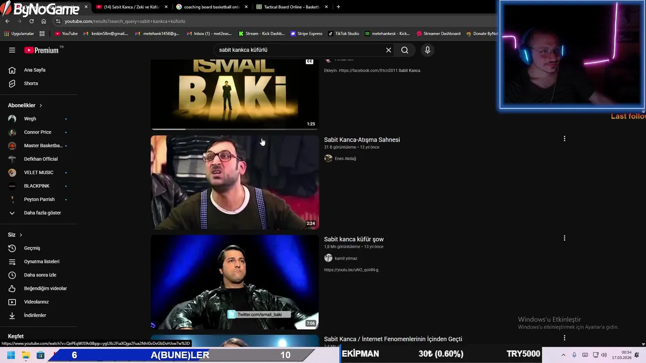The height and width of the screenshot is (363, 646).
Task: Open the Stripe Express bookmark
Action: tap(306, 34)
